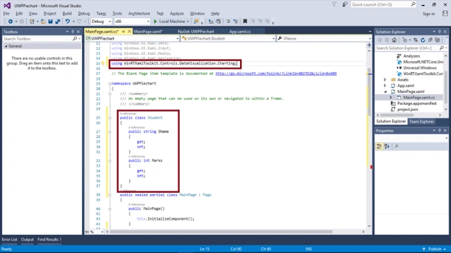Click Property Pages wrench icon
The width and height of the screenshot is (451, 253).
tap(396, 146)
